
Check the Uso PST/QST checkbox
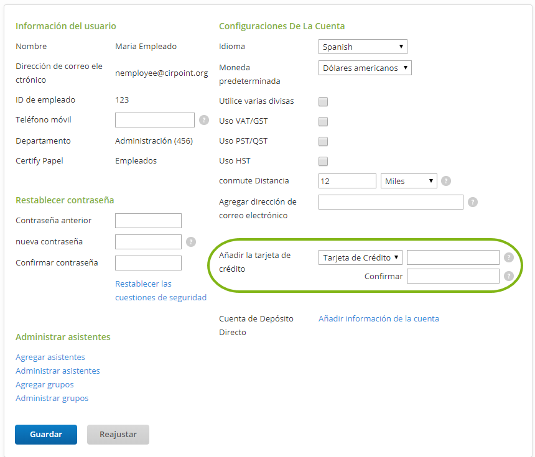click(323, 141)
